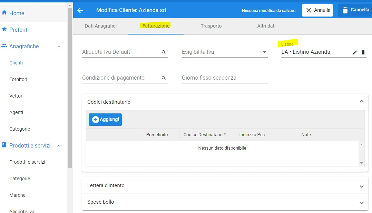Go to the Altri dati tab
Viewport: 372px width, 213px height.
tap(266, 26)
